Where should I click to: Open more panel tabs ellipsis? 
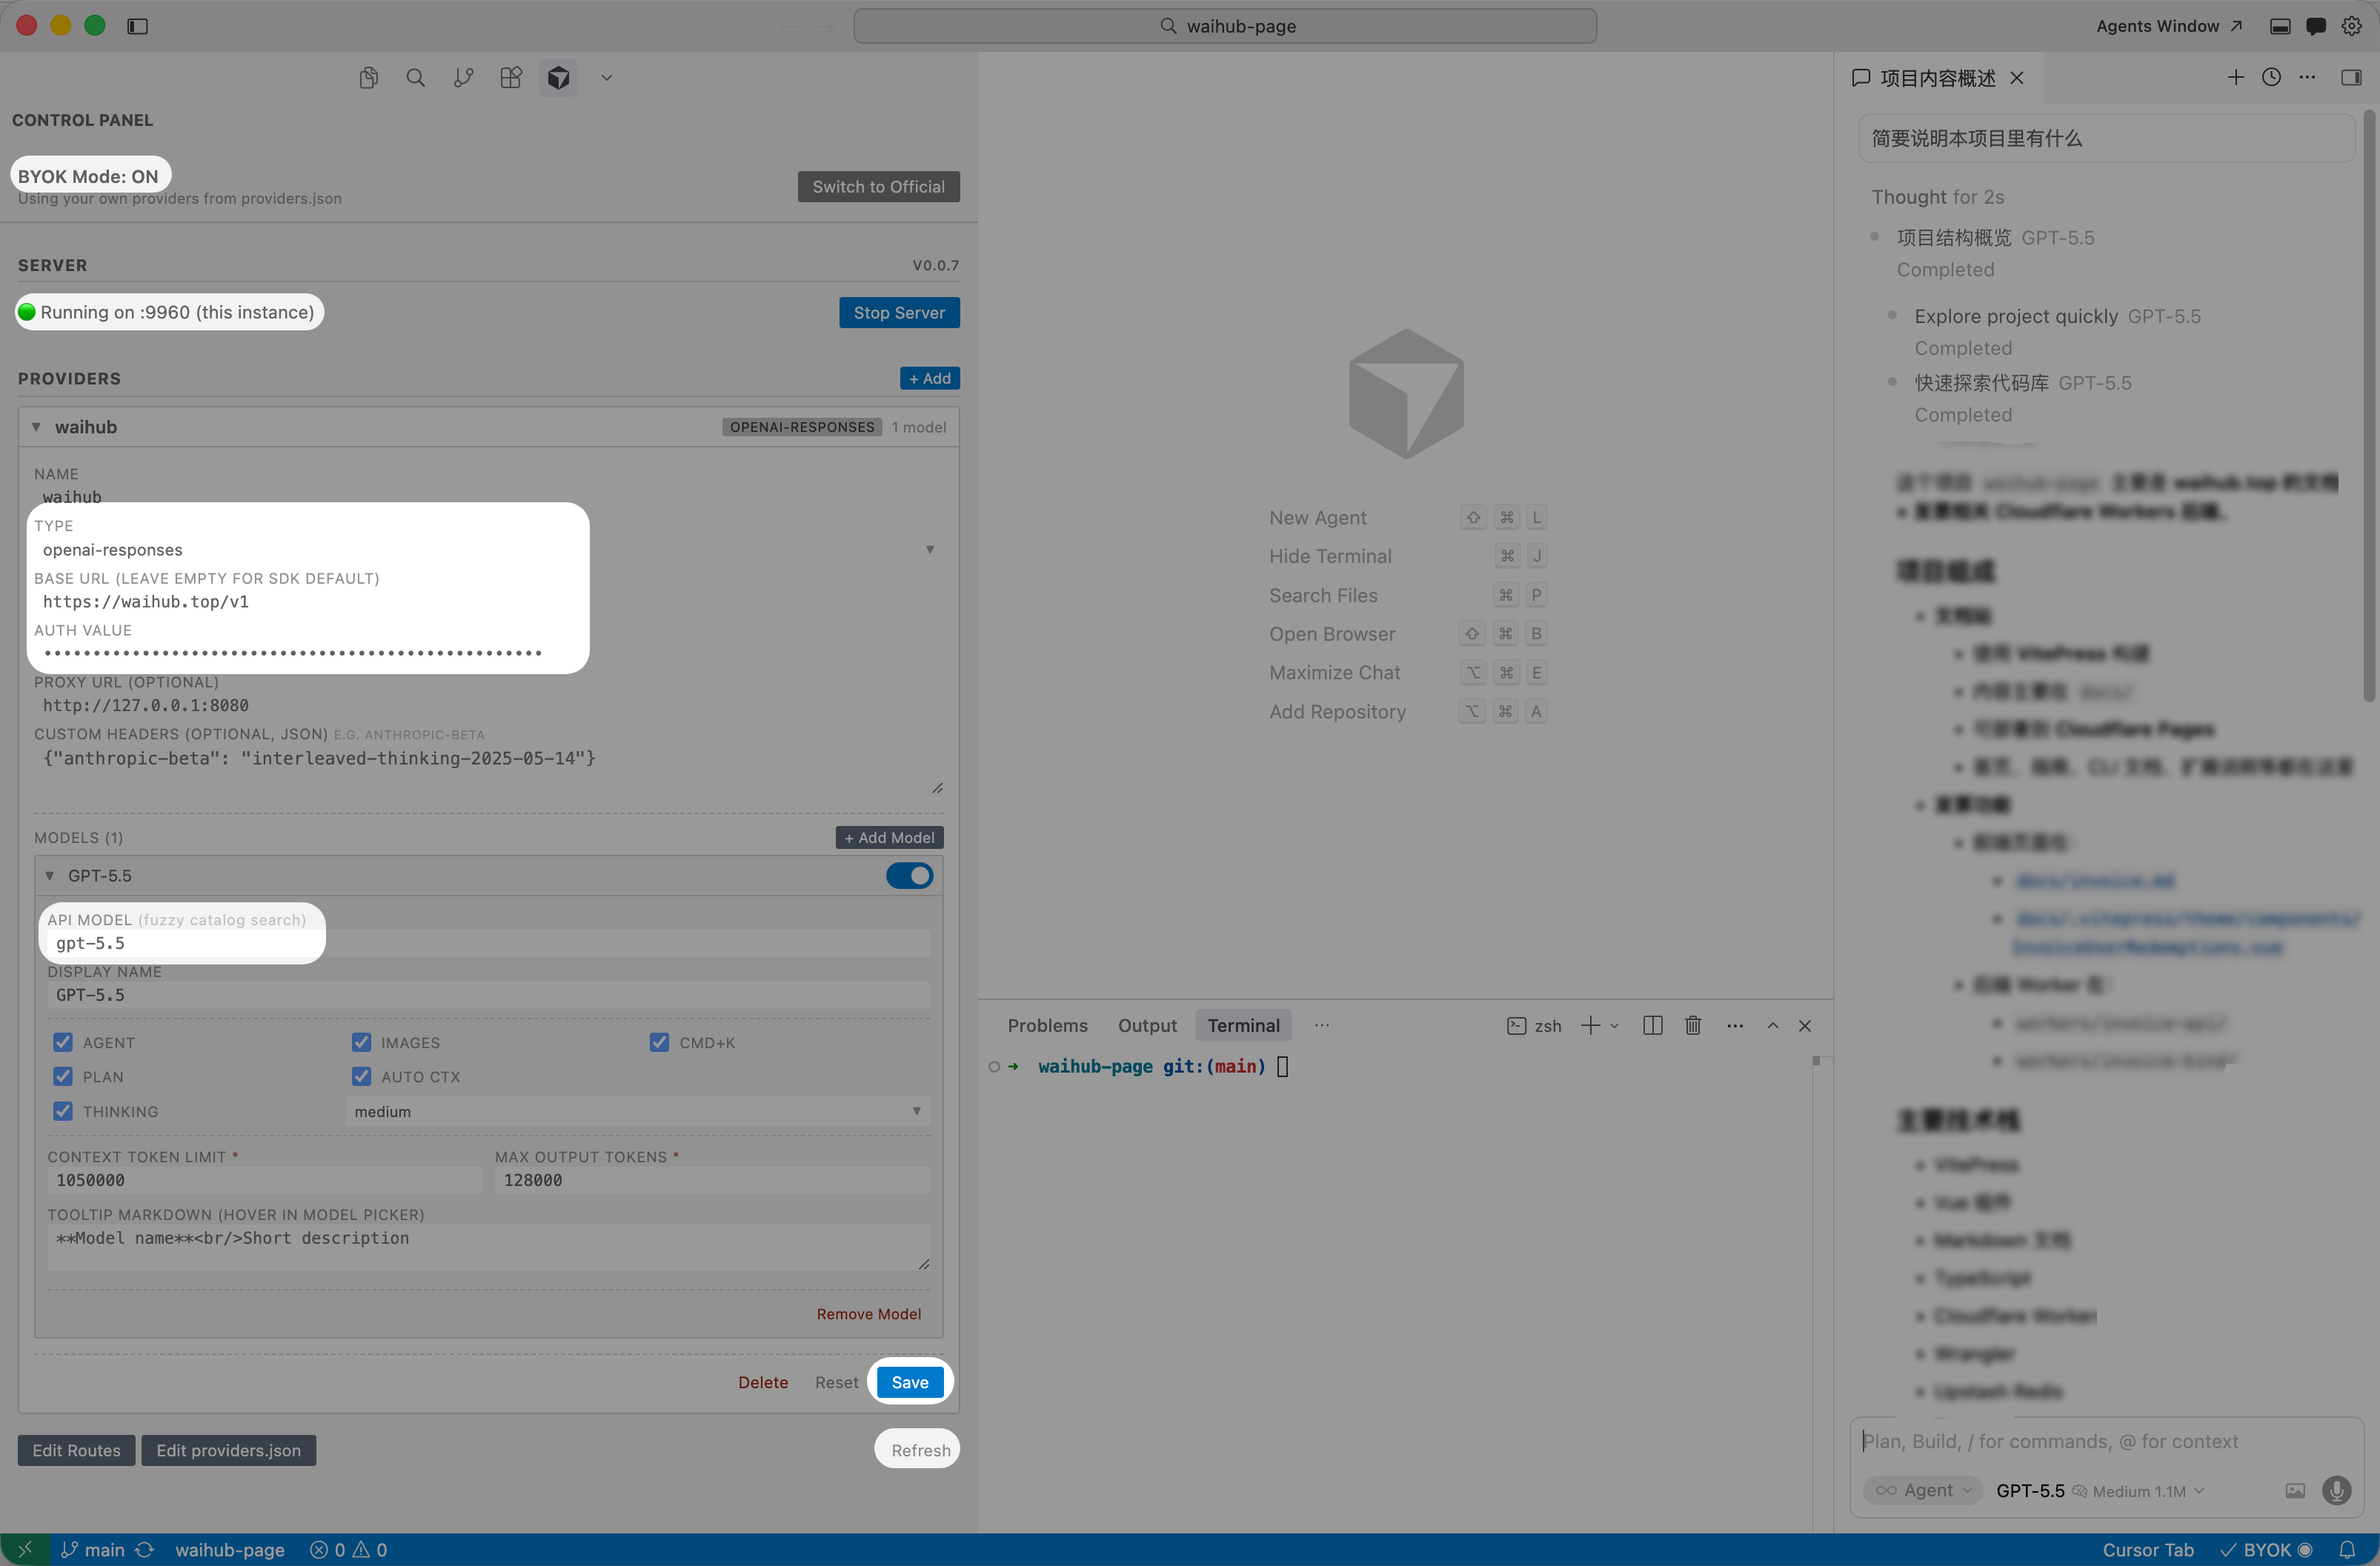(x=1322, y=1026)
